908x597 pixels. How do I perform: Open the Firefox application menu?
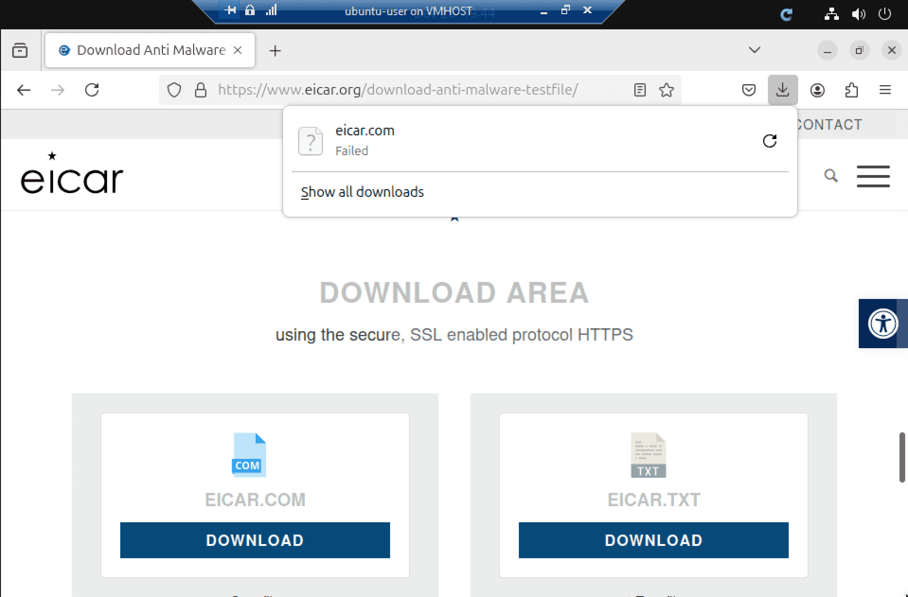[x=885, y=90]
